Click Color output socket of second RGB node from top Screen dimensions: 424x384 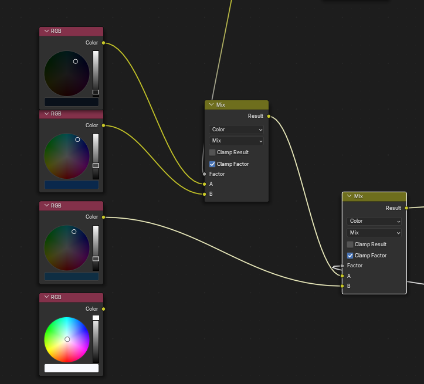pos(103,125)
